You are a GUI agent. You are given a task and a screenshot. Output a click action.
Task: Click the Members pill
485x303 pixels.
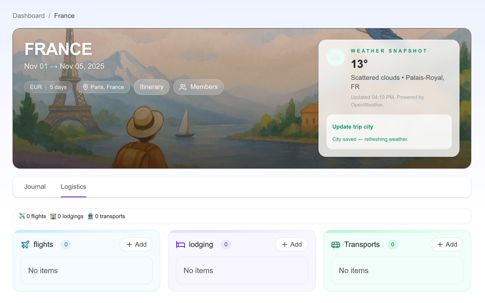[x=198, y=87]
